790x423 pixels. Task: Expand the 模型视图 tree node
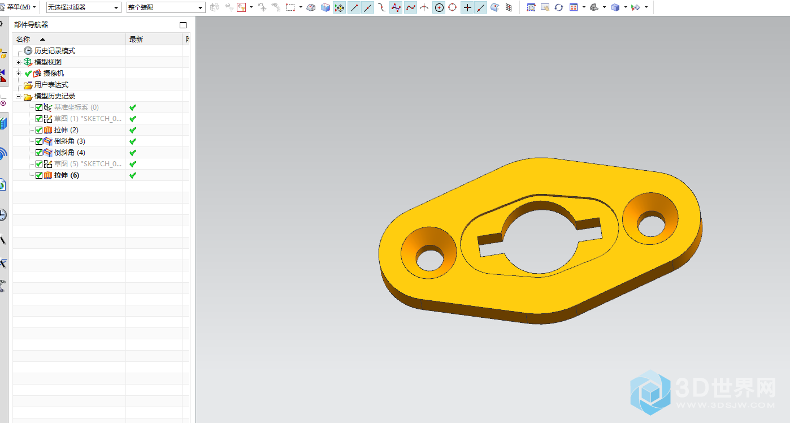[x=19, y=62]
